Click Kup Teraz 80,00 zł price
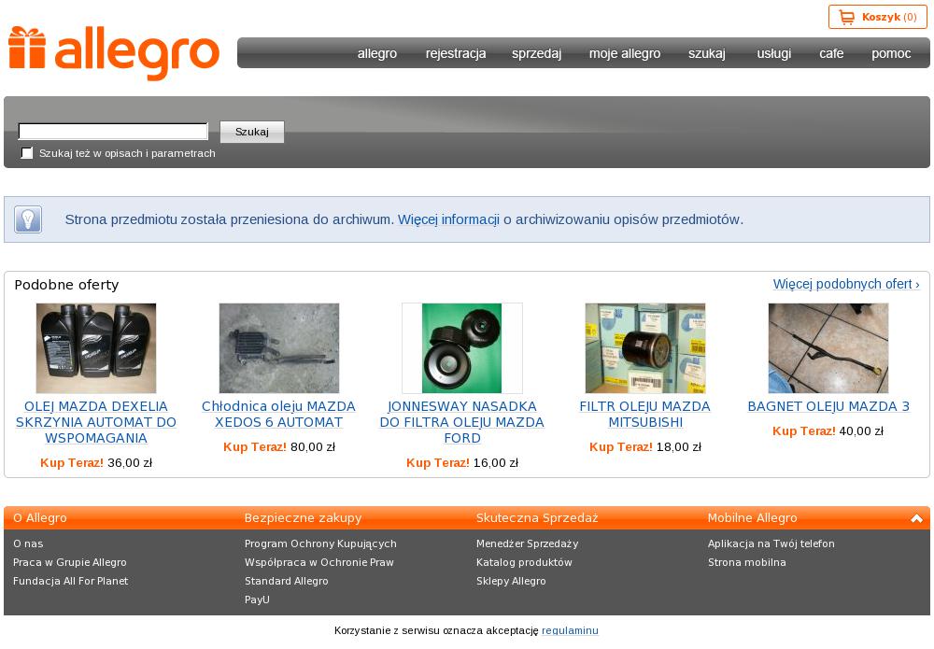The image size is (934, 649). (x=278, y=447)
